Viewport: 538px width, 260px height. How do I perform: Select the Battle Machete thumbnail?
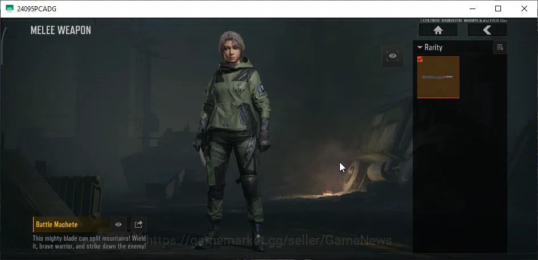pos(438,77)
